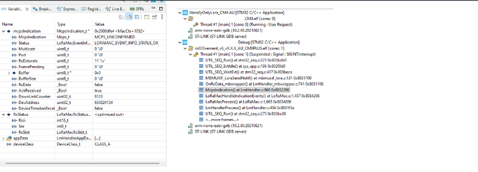Click the Debug launch IDE icon
The height and width of the screenshot is (172, 478).
click(185, 42)
